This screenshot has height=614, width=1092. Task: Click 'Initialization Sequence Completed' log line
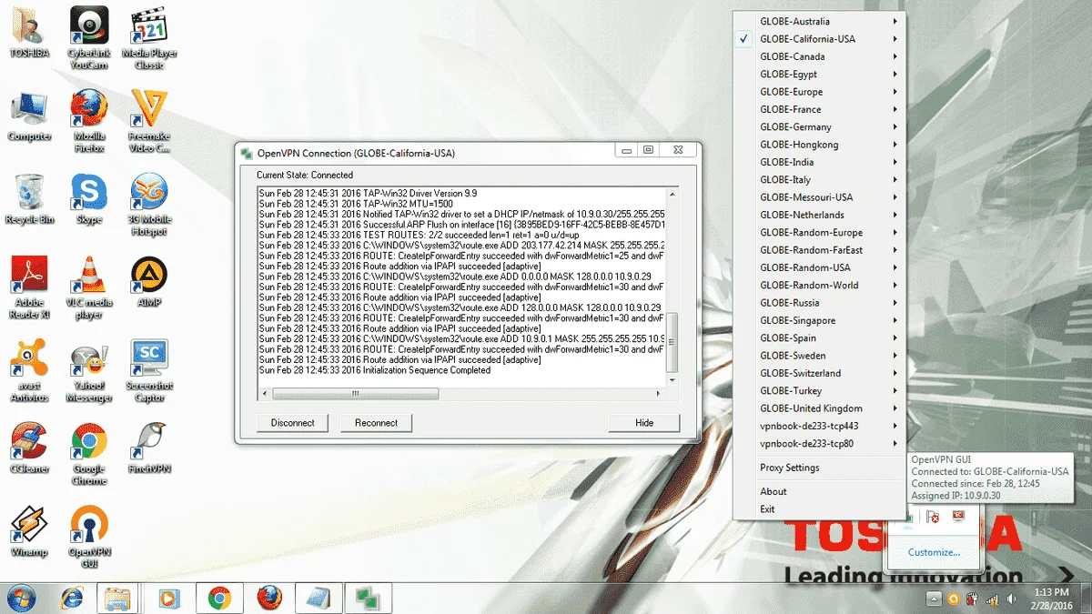(x=375, y=370)
